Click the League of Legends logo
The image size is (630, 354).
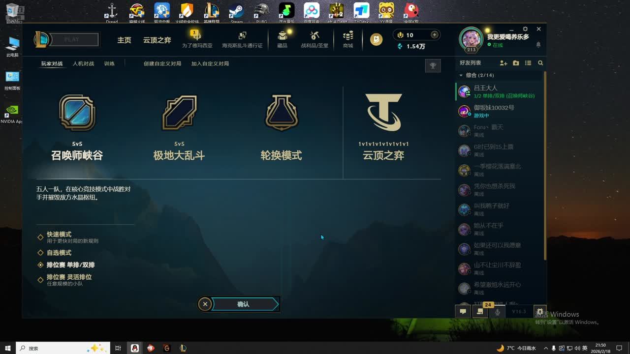pos(41,39)
